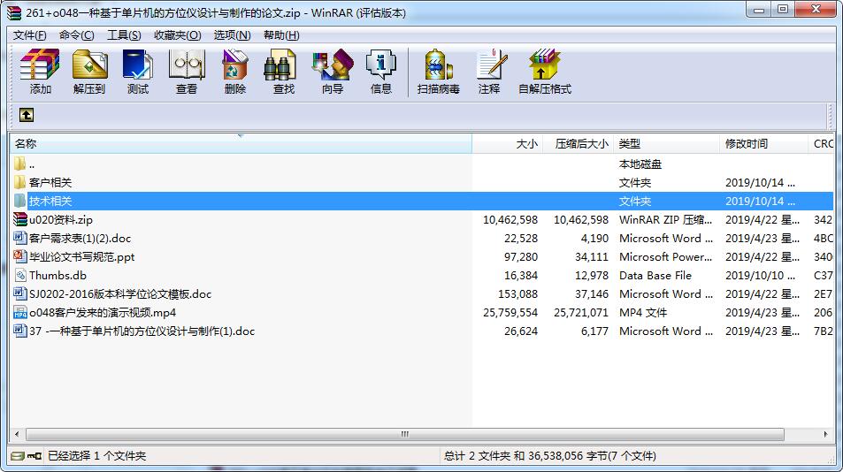
Task: Sort by the 修改时间 column header
Action: [763, 144]
